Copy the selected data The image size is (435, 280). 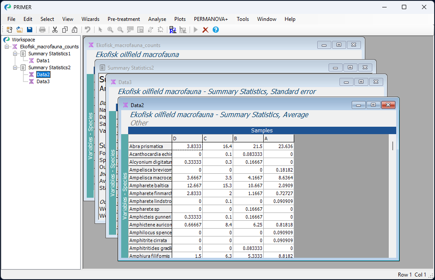pos(65,30)
